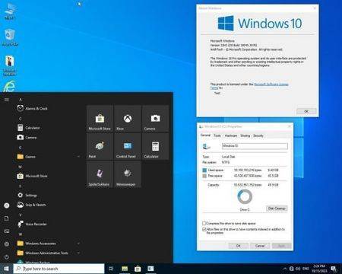Launch the Xbox tile
This screenshot has width=342, height=274.
coord(128,119)
